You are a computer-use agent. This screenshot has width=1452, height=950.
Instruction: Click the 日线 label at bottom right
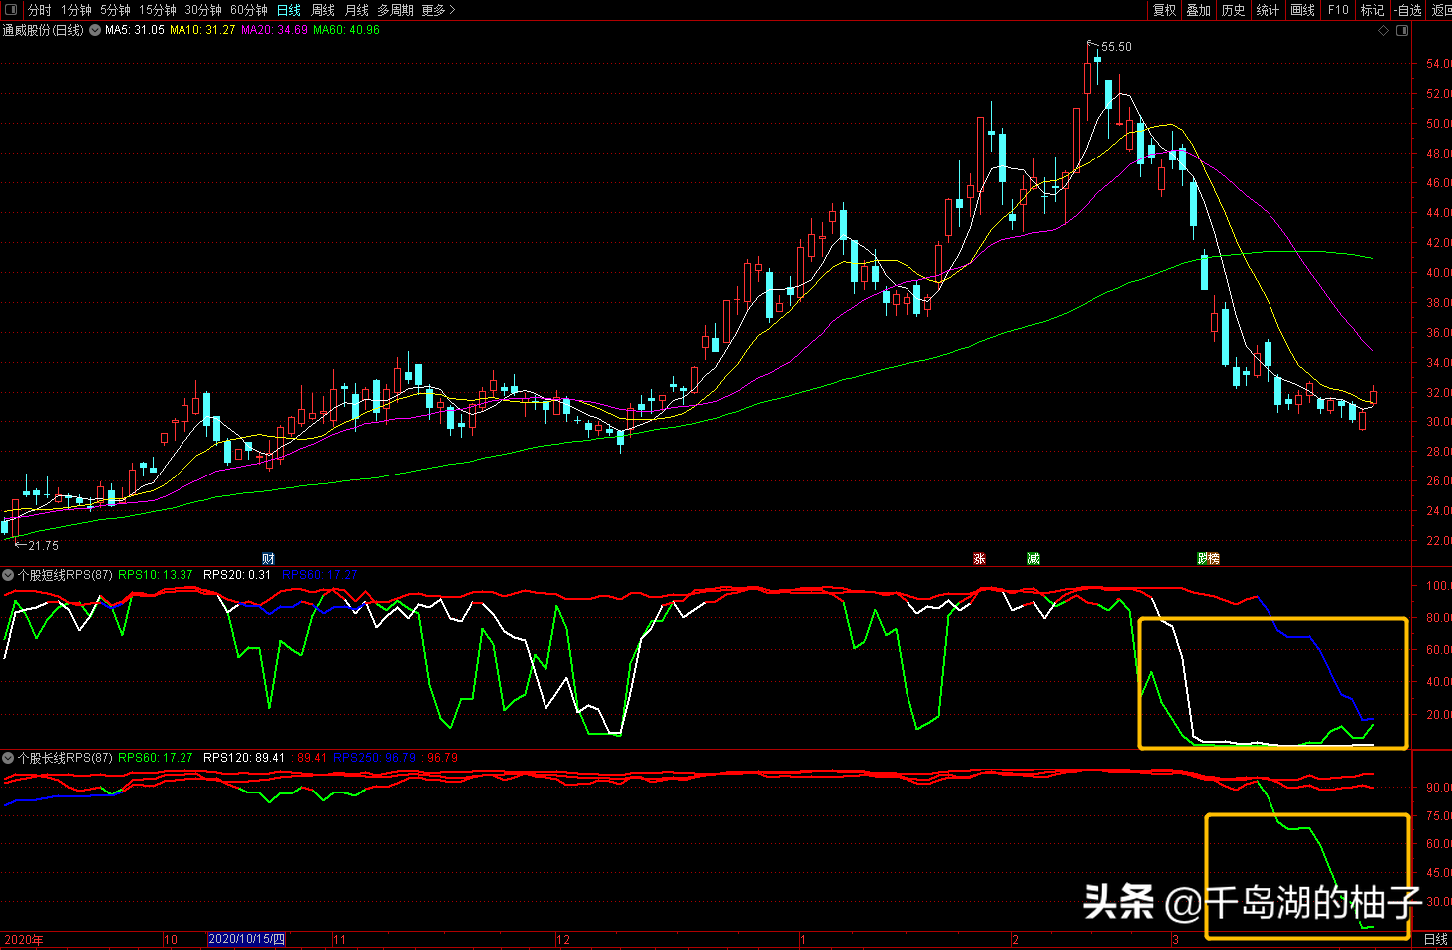tap(1435, 940)
